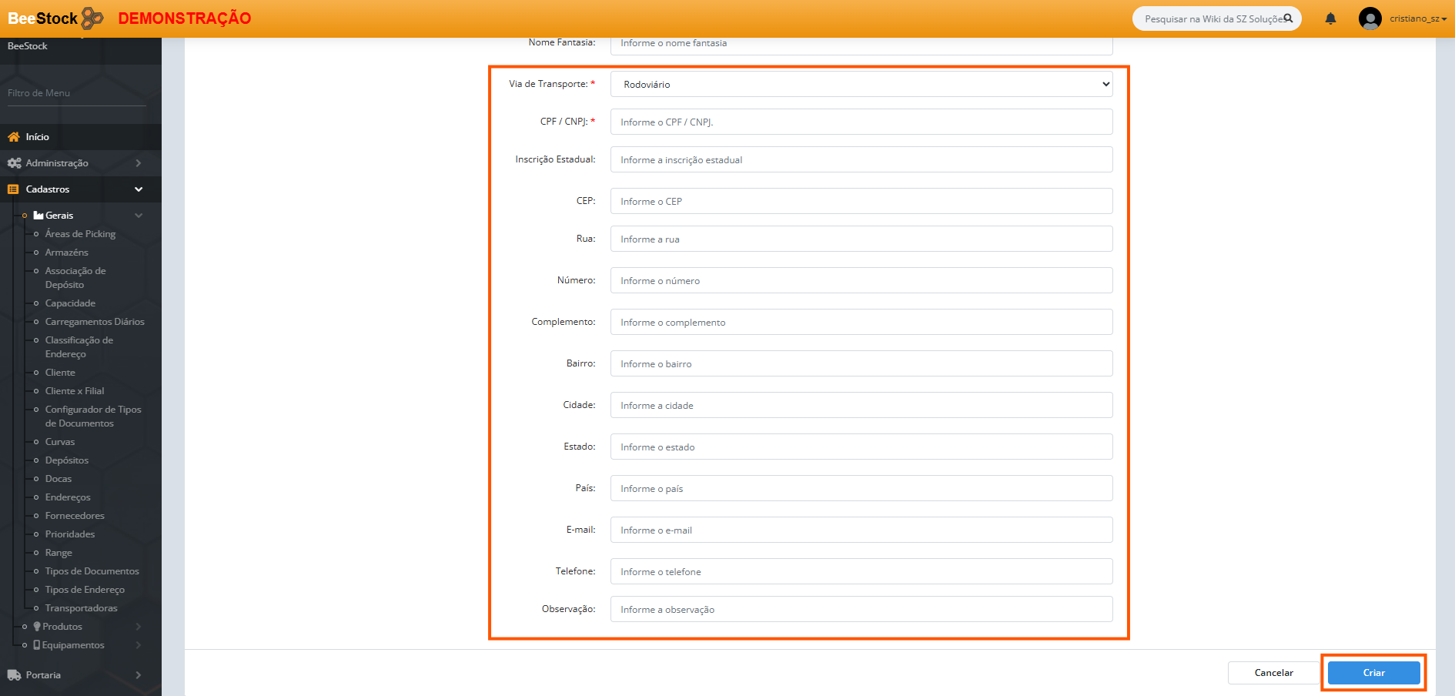
Task: Click the user avatar icon
Action: [x=1370, y=18]
